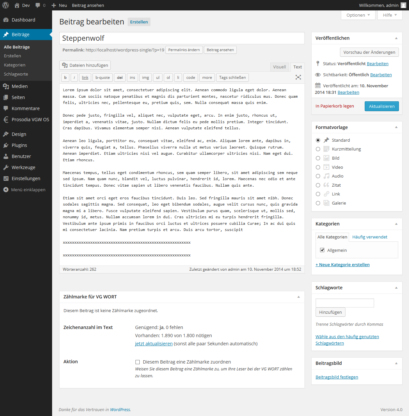Switch to Text editor tab
The width and height of the screenshot is (409, 416).
[x=298, y=67]
